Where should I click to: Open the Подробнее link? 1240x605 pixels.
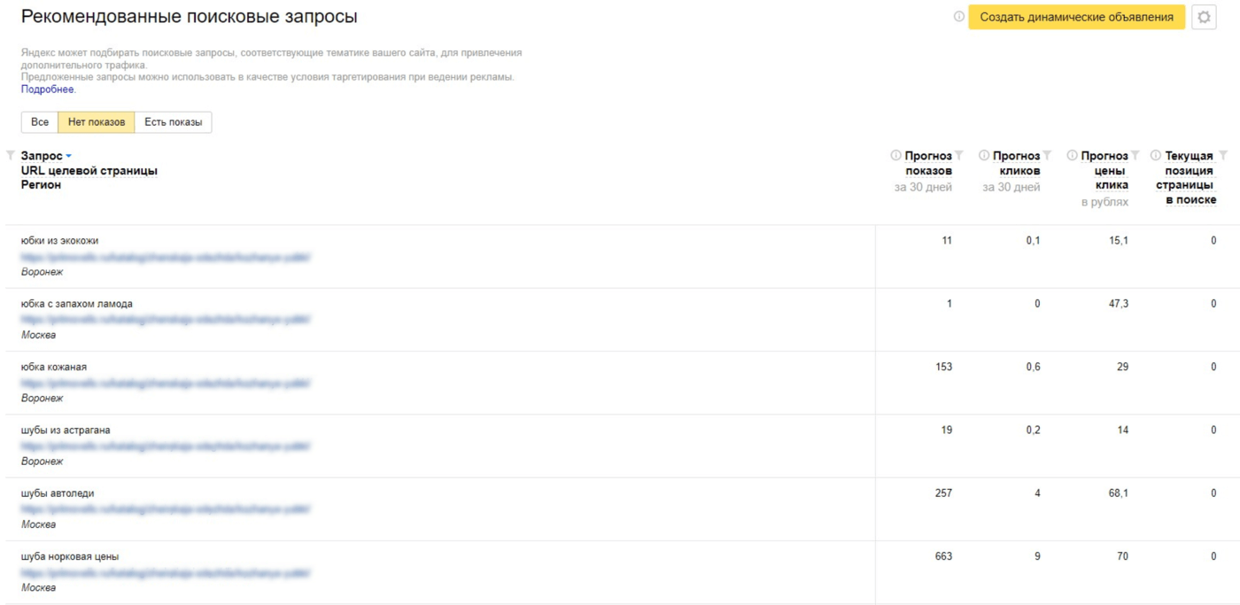tap(48, 89)
